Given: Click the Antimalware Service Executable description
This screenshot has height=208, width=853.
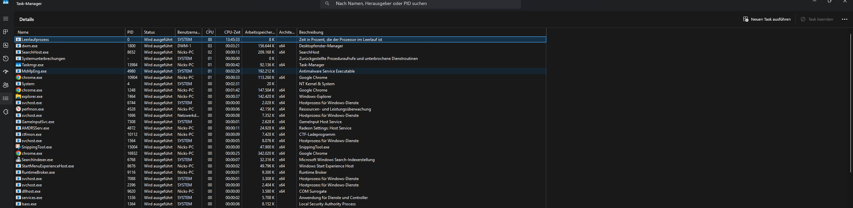Looking at the screenshot, I should pyautogui.click(x=327, y=71).
